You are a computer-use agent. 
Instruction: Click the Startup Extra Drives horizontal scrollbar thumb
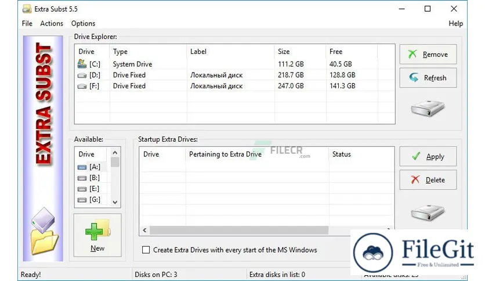pos(239,230)
